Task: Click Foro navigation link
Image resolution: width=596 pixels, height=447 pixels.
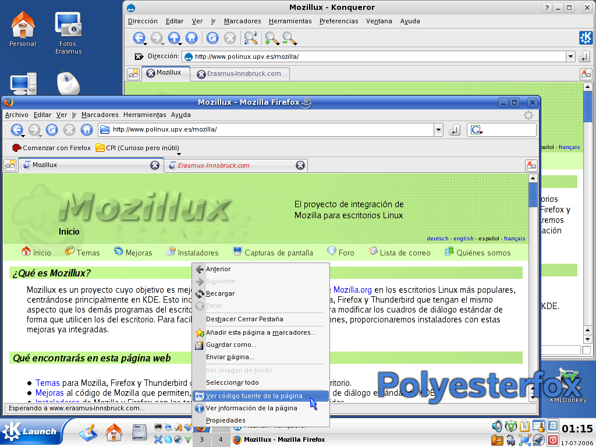Action: point(340,253)
